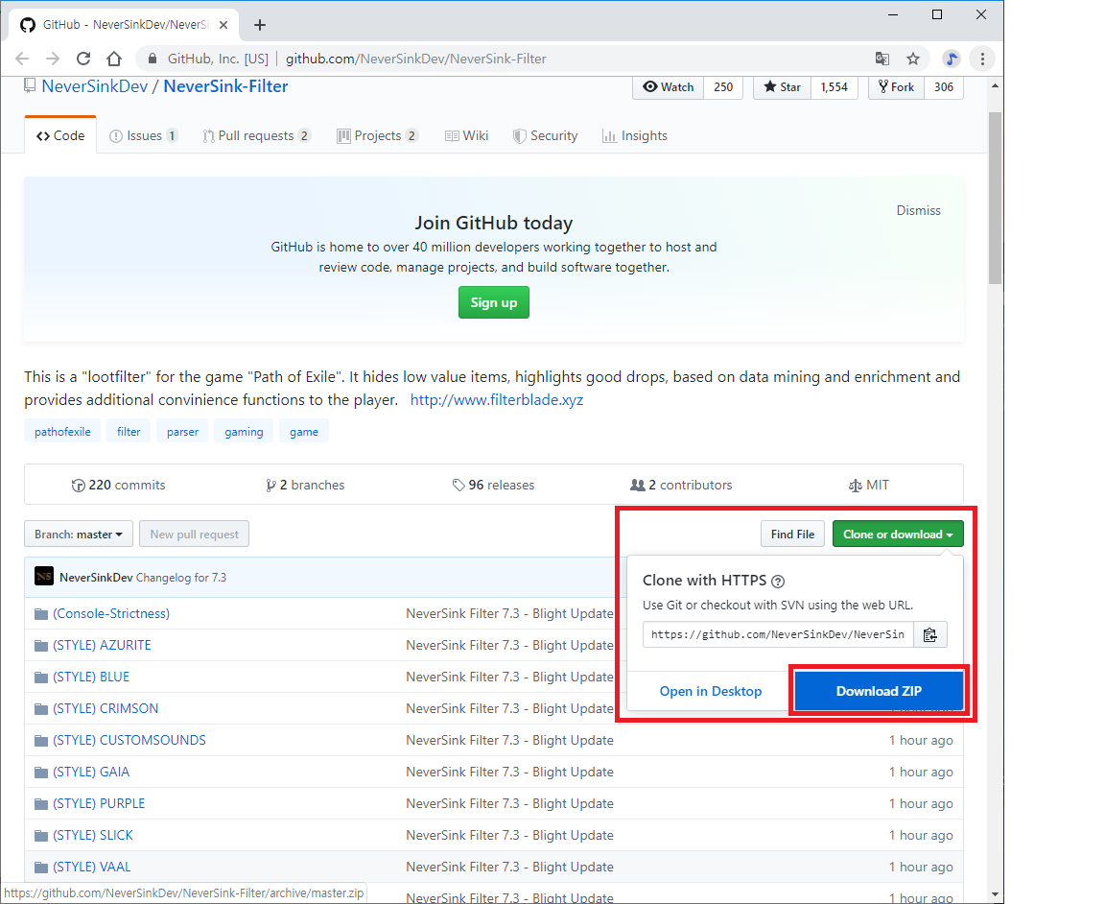The image size is (1105, 904).
Task: Click Open in Desktop
Action: [711, 691]
